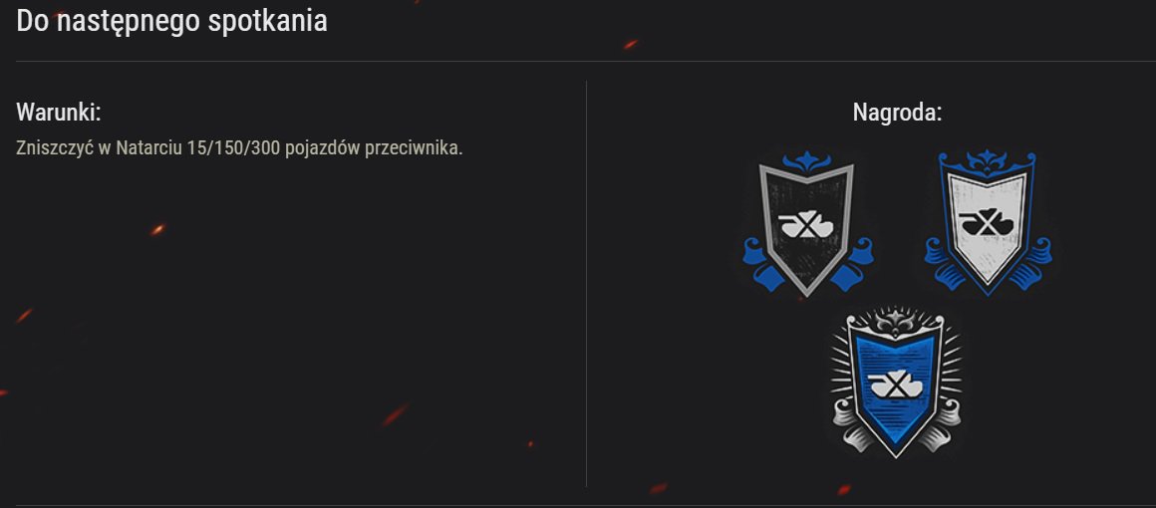Viewport: 1156px width, 508px height.
Task: Click the blue crown atop the white shield
Action: tap(988, 160)
